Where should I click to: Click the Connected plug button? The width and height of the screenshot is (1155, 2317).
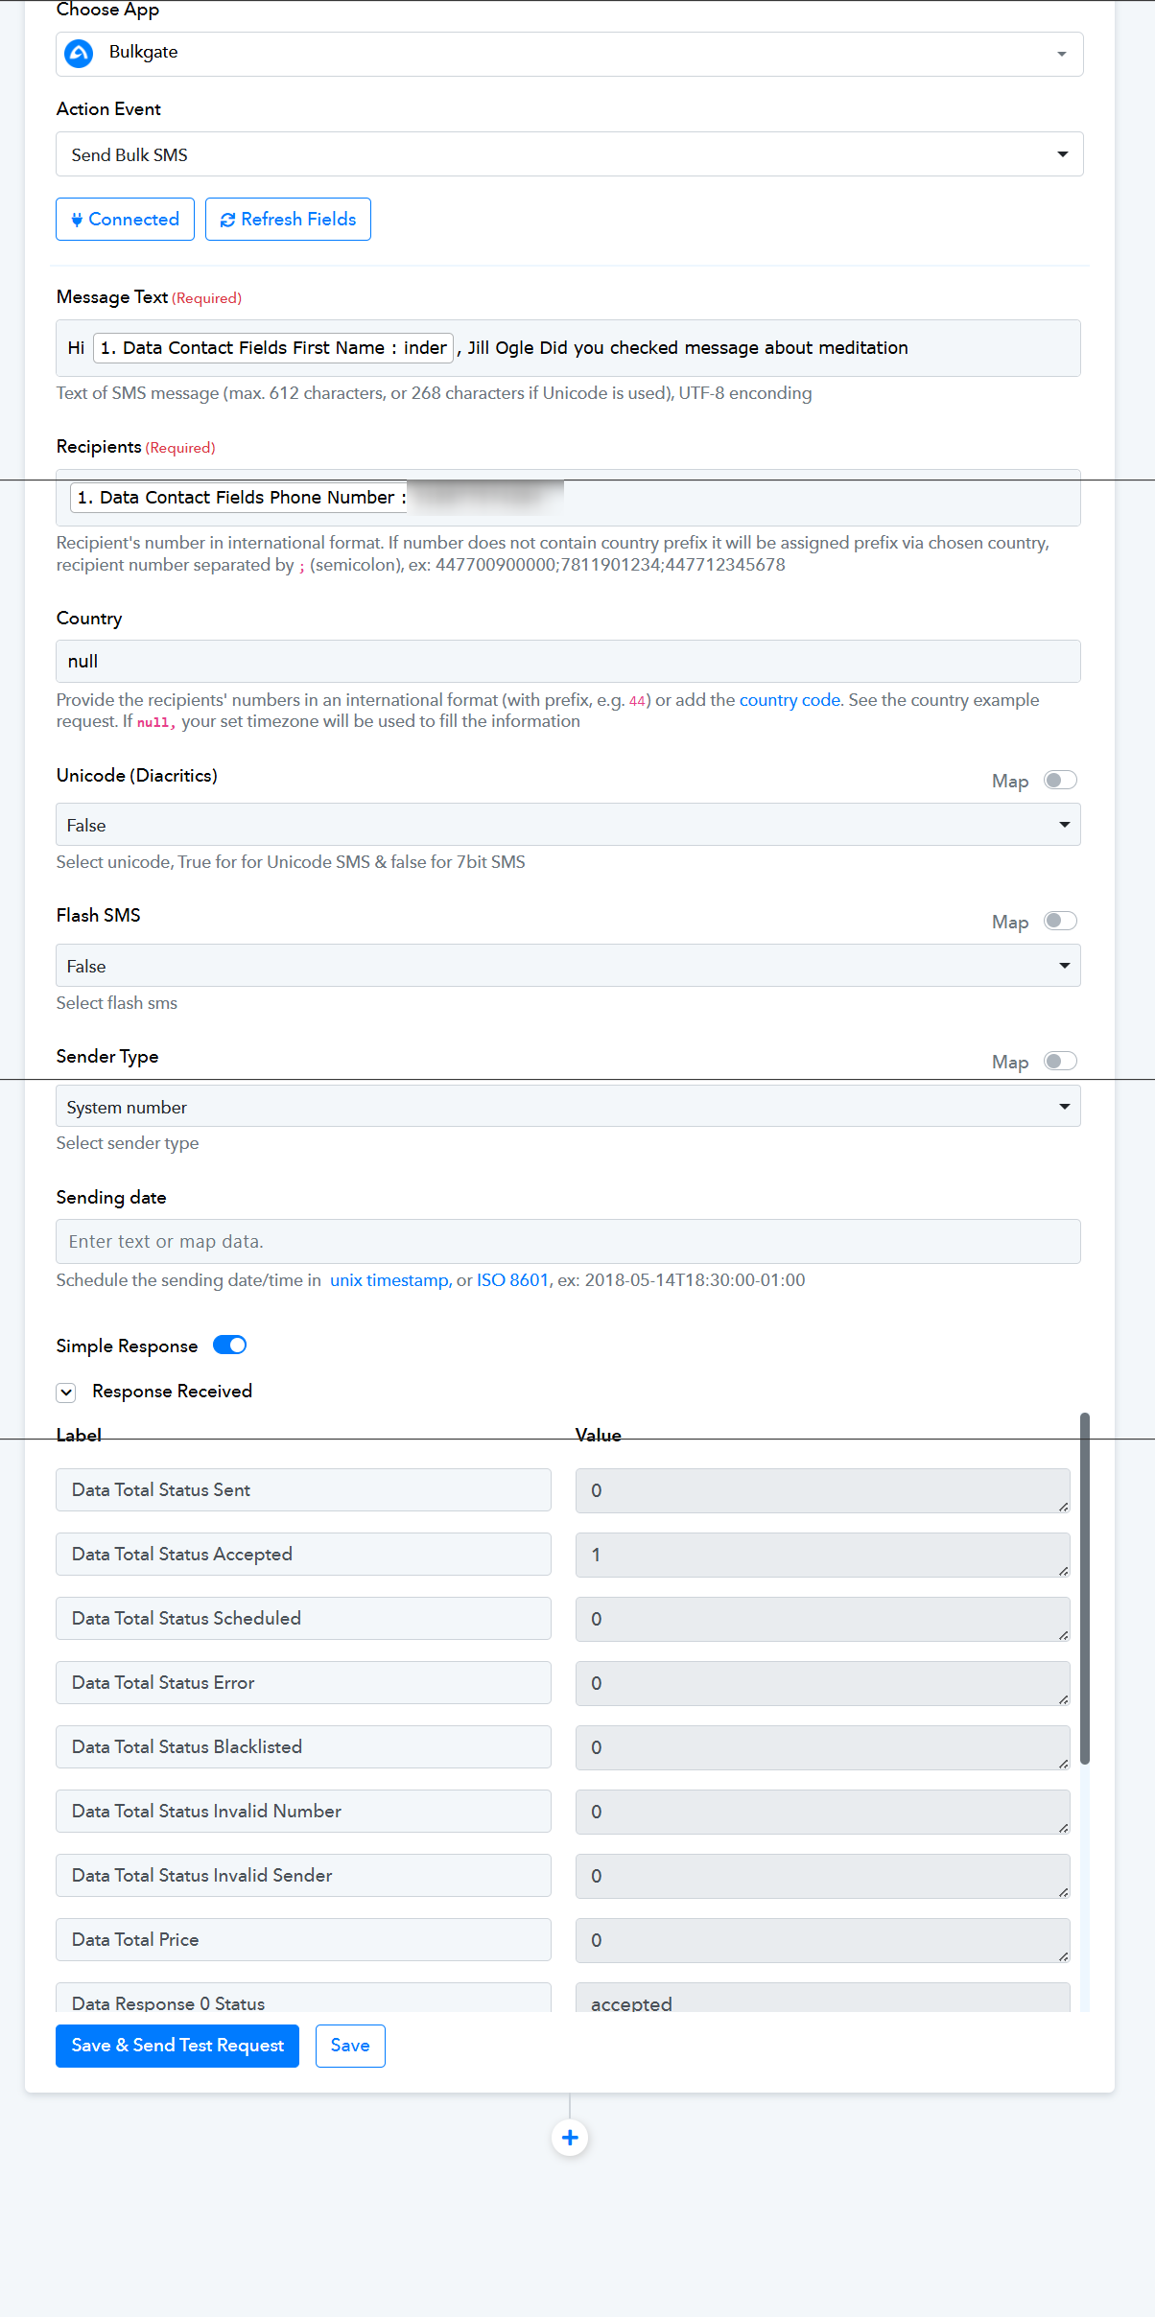click(125, 220)
